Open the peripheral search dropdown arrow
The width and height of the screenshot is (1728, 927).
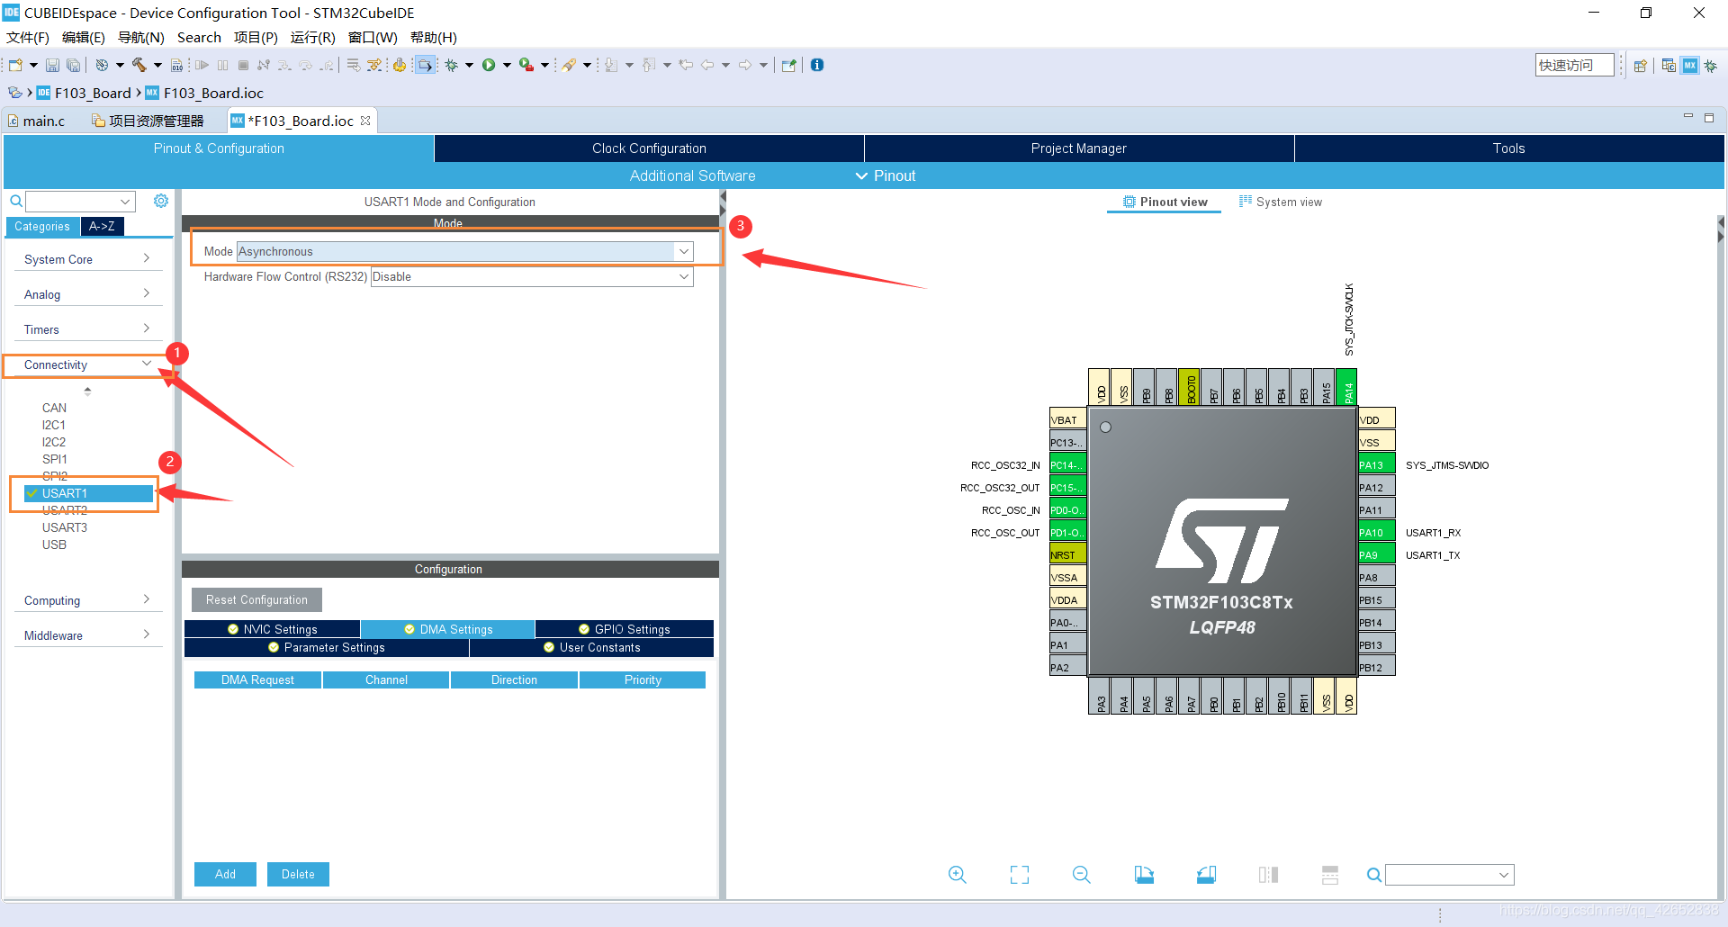pyautogui.click(x=125, y=202)
